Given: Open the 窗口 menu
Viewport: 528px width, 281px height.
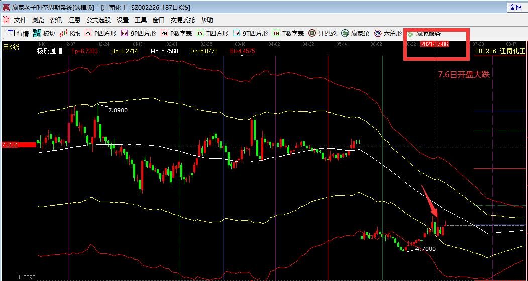Looking at the screenshot, I should click(x=159, y=20).
